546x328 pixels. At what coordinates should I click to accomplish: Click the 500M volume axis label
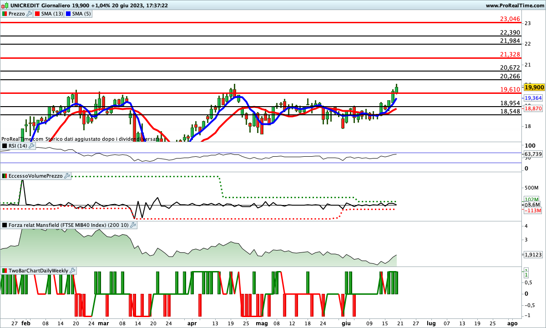pos(532,188)
